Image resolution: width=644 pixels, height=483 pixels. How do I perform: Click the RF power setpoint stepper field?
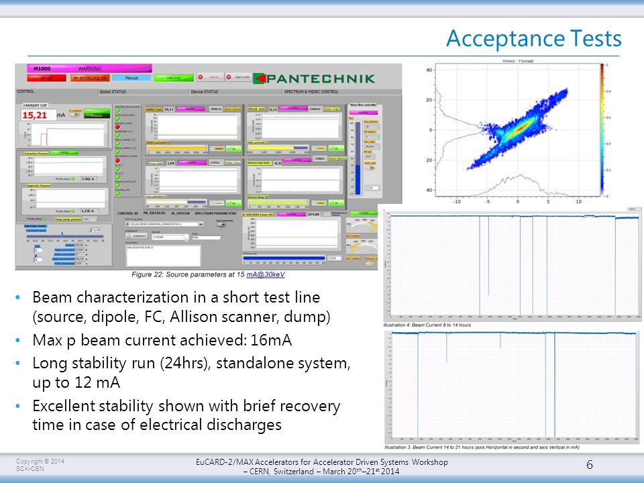[335, 258]
